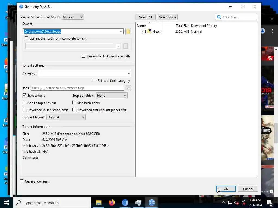Click the magnifier icon in filter box
Image resolution: width=278 pixels, height=208 pixels.
(219, 17)
